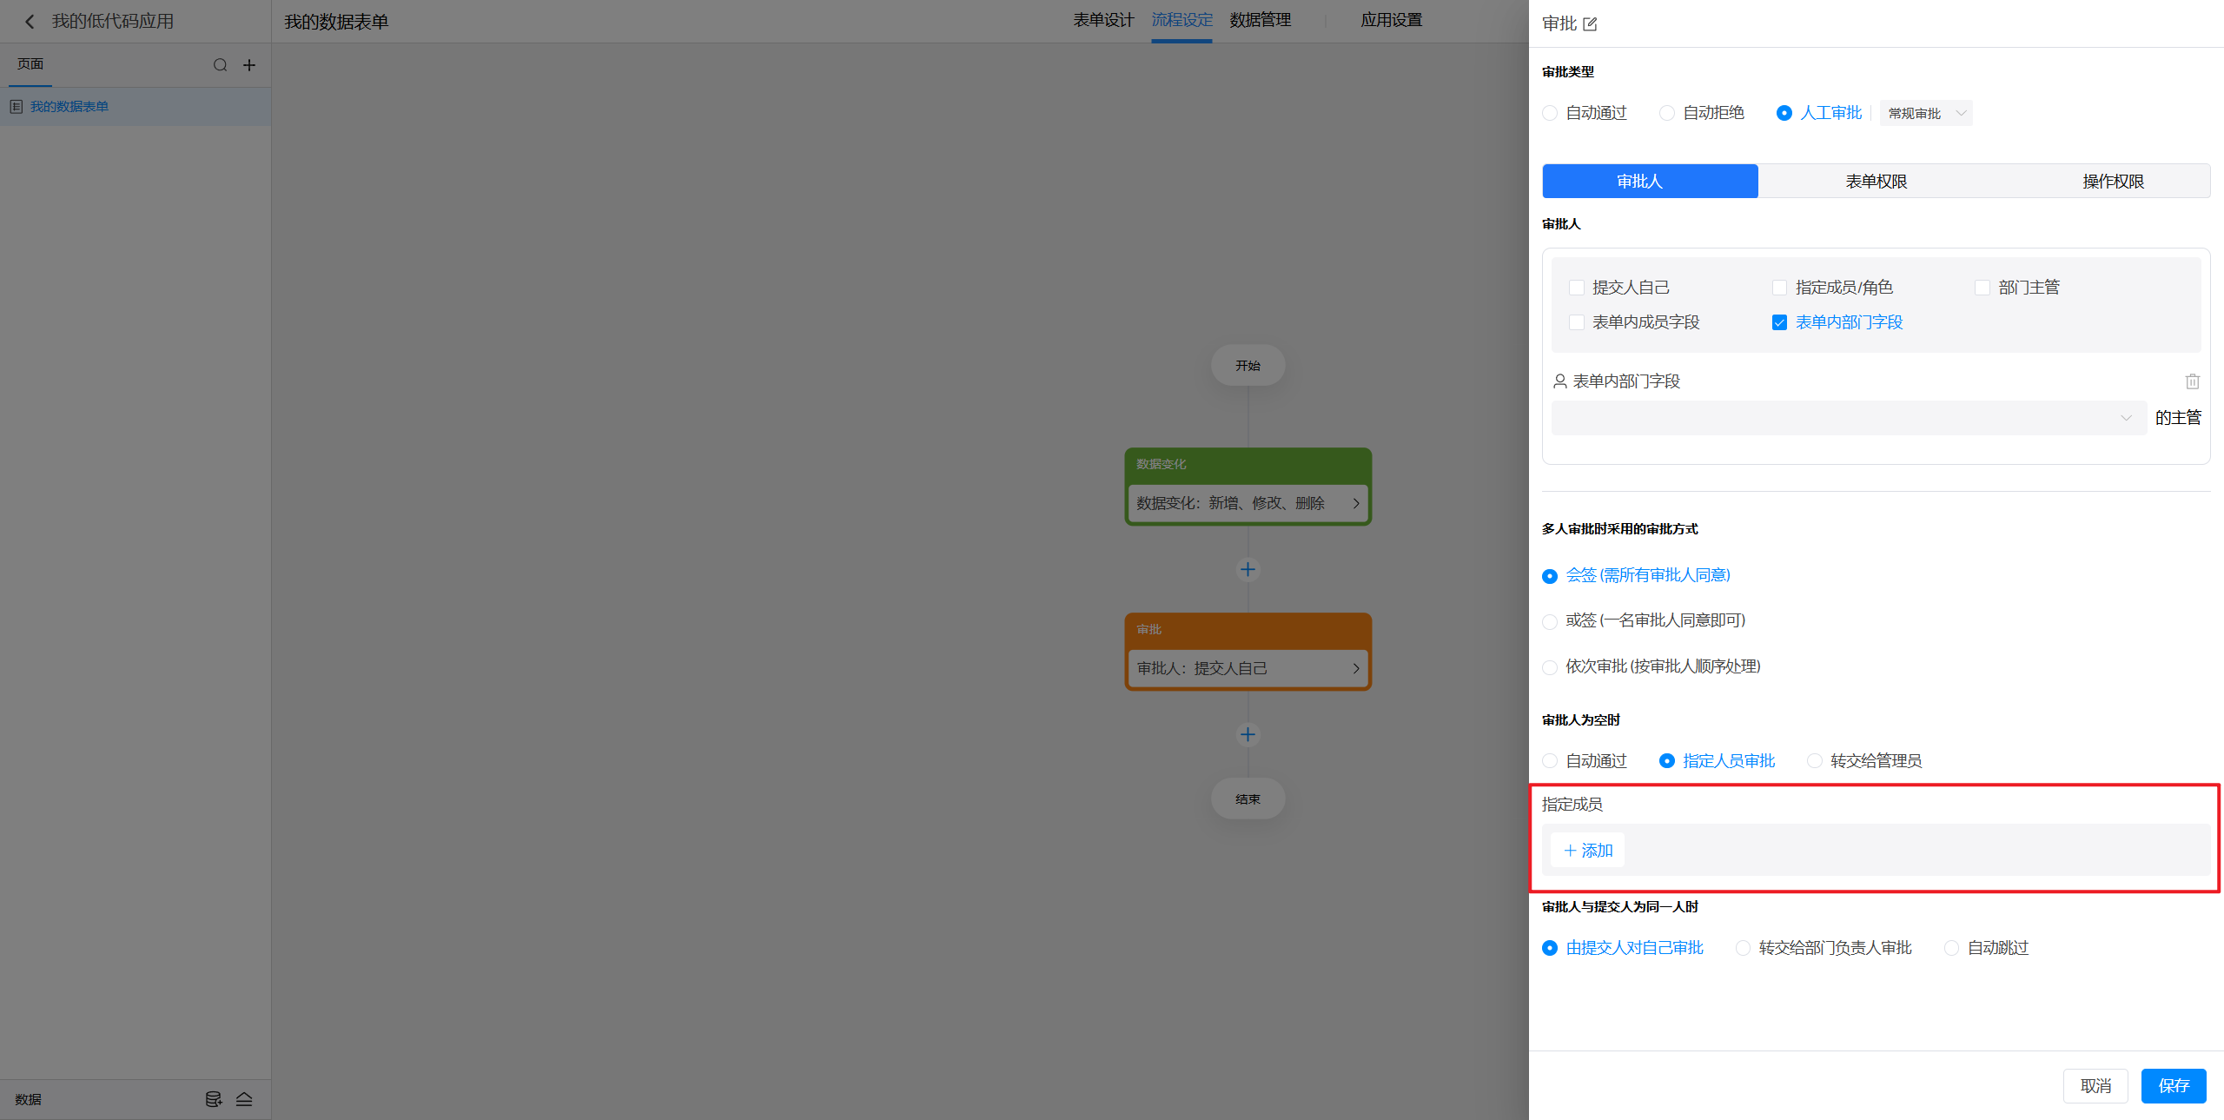Click the 保存 button
Screen dimensions: 2224x1120
click(x=2173, y=1086)
